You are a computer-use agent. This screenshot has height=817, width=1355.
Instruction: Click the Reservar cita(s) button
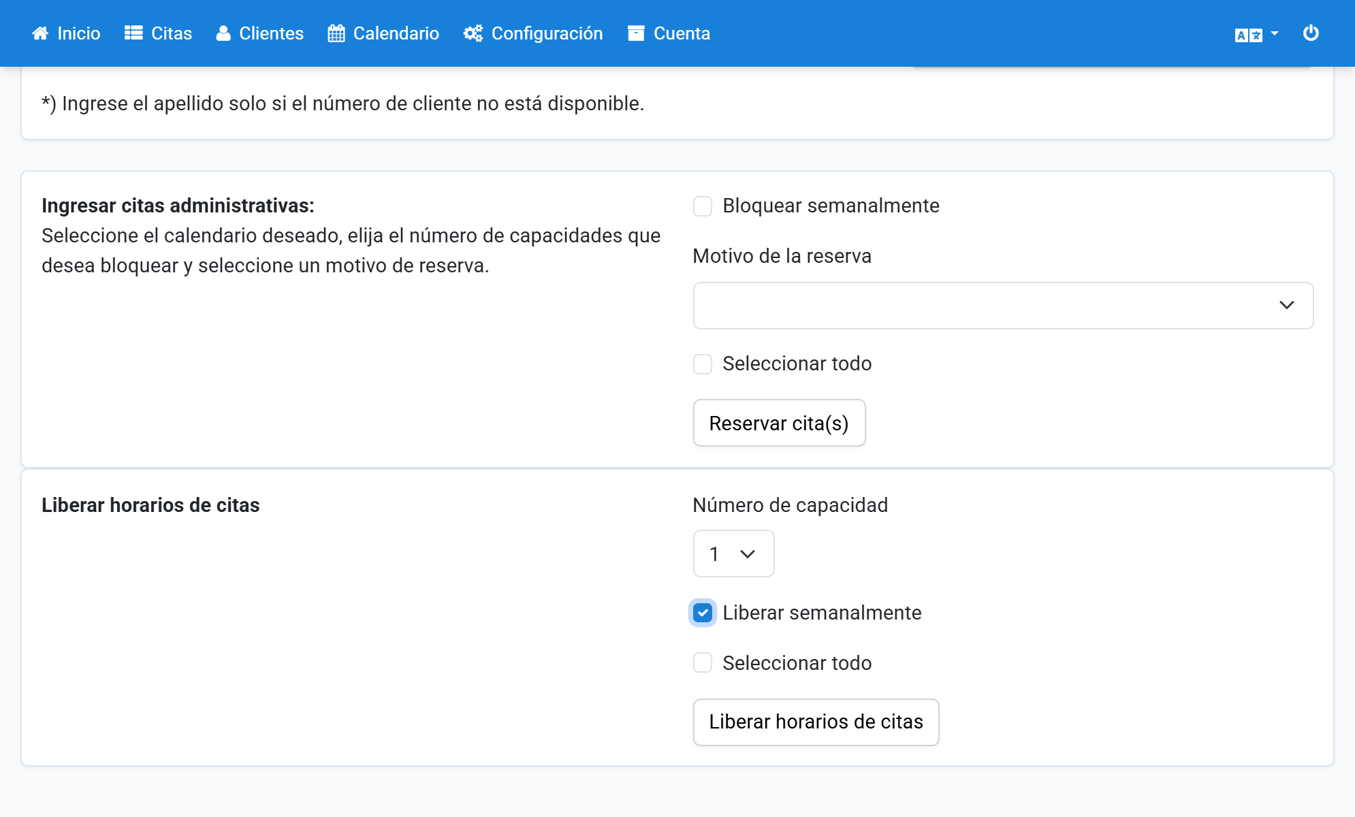[779, 423]
